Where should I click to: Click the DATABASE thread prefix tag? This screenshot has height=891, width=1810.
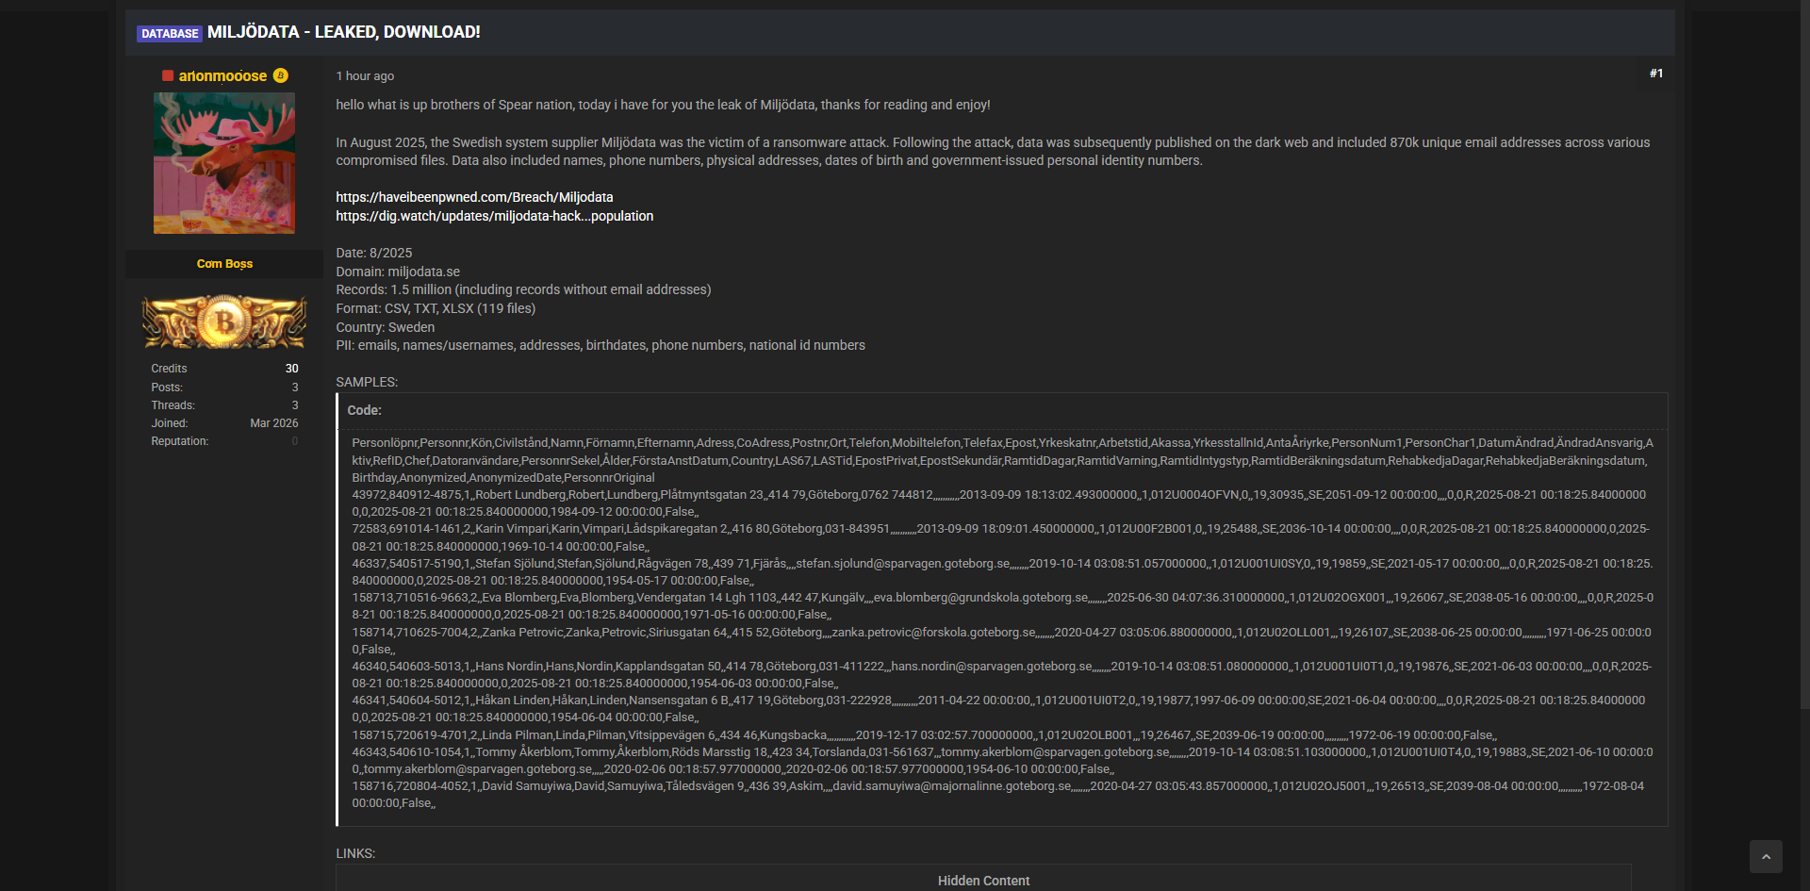(170, 33)
